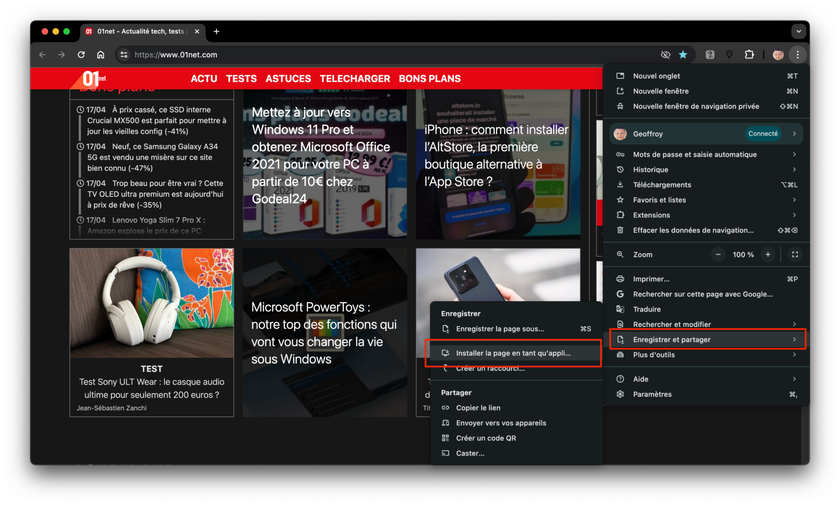Click the BONS PLANS navigation link
840x505 pixels.
point(430,79)
